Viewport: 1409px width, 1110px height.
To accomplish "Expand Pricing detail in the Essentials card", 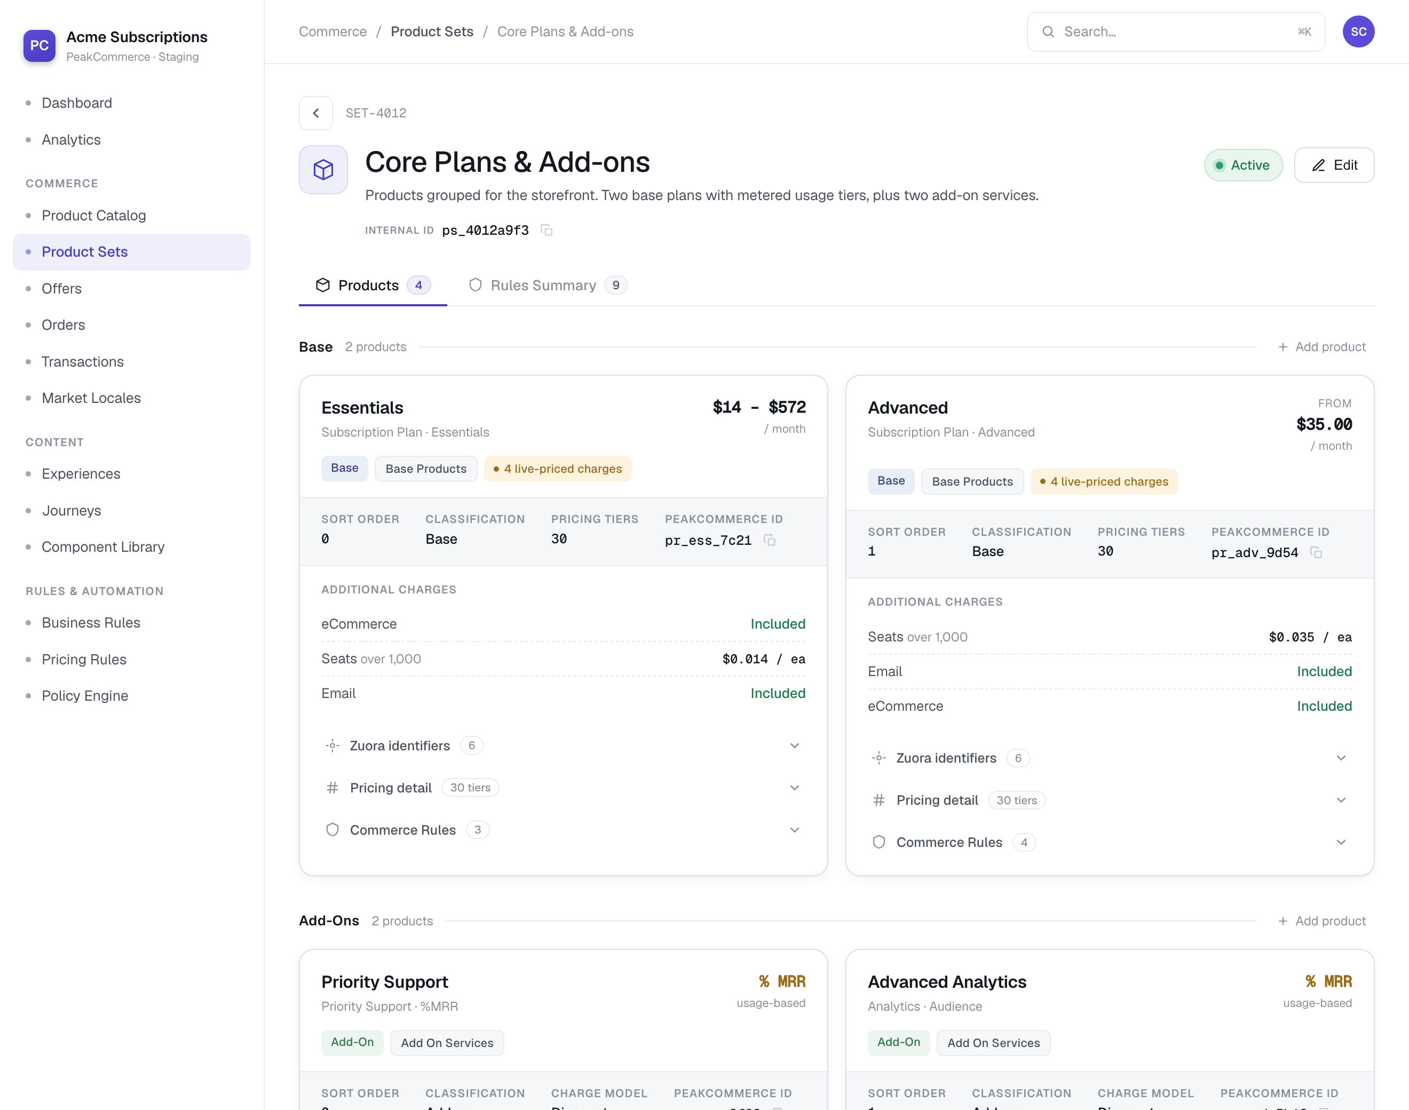I will click(564, 788).
